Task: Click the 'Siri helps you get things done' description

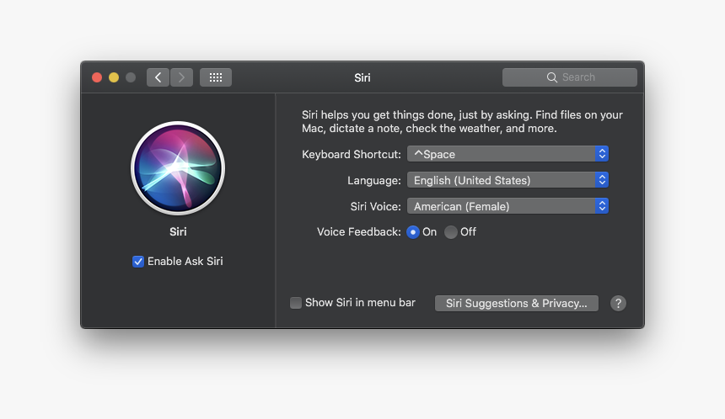Action: (462, 121)
